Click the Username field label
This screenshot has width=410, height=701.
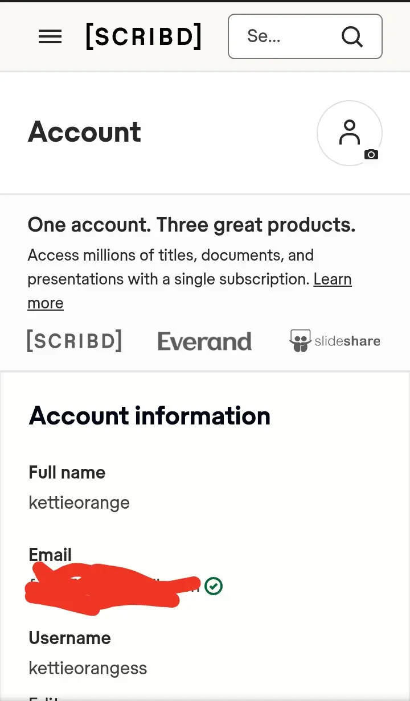tap(69, 638)
